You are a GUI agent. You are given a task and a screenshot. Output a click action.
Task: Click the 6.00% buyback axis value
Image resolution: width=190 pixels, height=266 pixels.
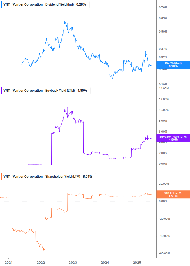pyautogui.click(x=163, y=132)
